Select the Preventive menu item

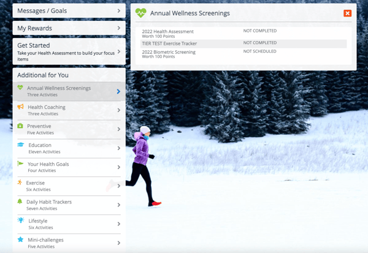tap(69, 129)
